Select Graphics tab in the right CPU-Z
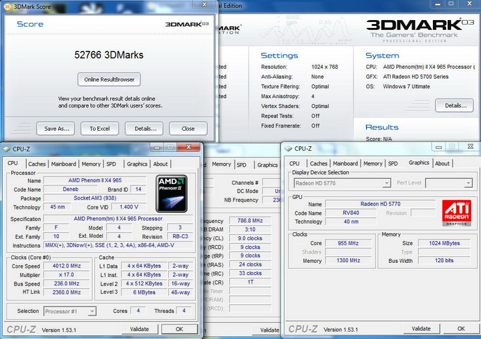This screenshot has height=339, width=481. [x=419, y=162]
